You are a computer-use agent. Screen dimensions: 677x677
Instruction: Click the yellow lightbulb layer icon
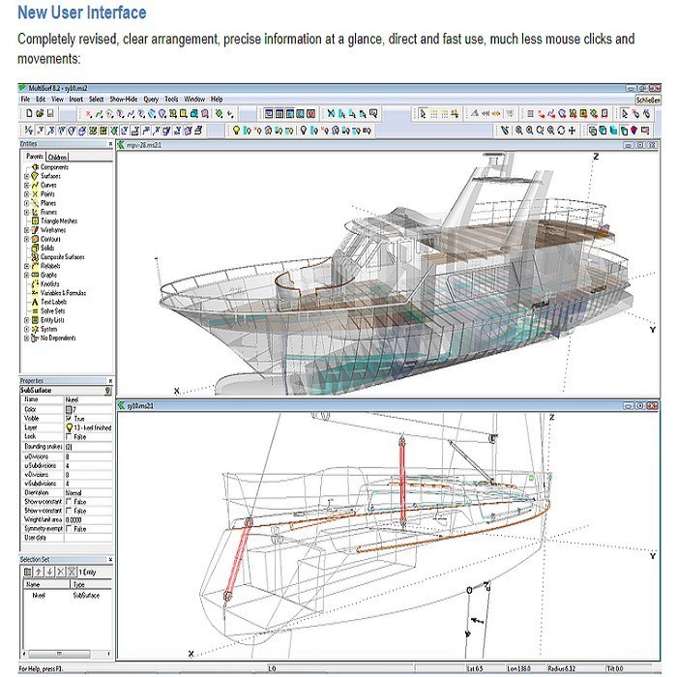[x=236, y=130]
